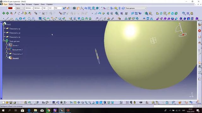Select 'Эскиз.5' in the tree
Screen dimensions: 202x113
tap(15, 58)
